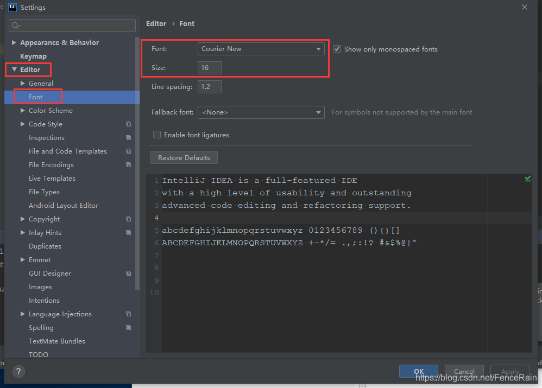Focus the settings search field
Image resolution: width=542 pixels, height=388 pixels.
pyautogui.click(x=72, y=25)
